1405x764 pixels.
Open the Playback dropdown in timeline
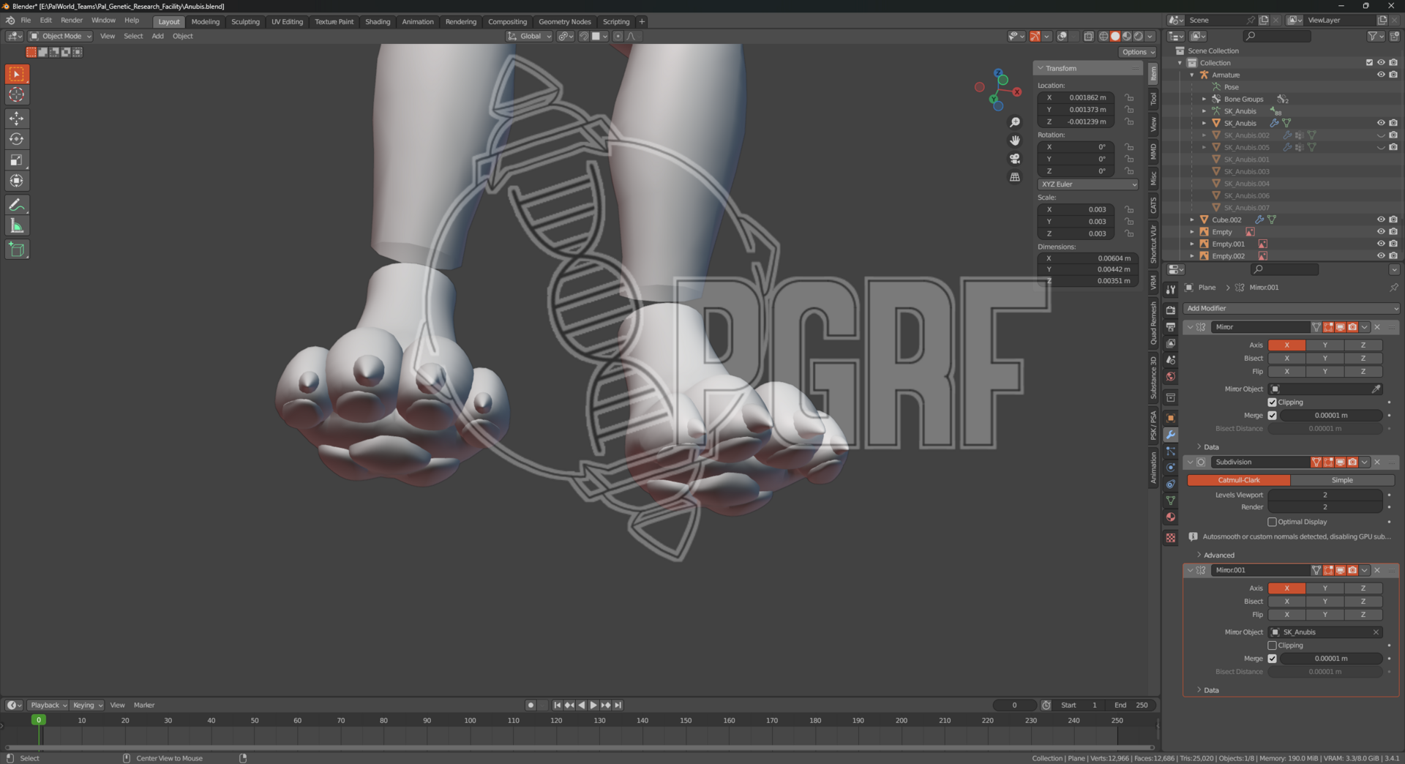coord(48,705)
